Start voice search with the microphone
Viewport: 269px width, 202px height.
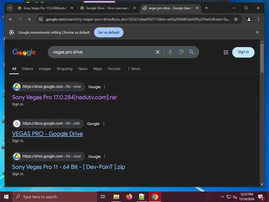[170, 52]
